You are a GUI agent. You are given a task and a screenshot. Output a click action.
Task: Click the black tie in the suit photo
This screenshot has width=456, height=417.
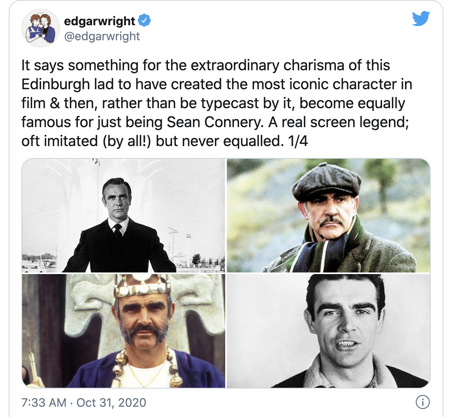118,231
